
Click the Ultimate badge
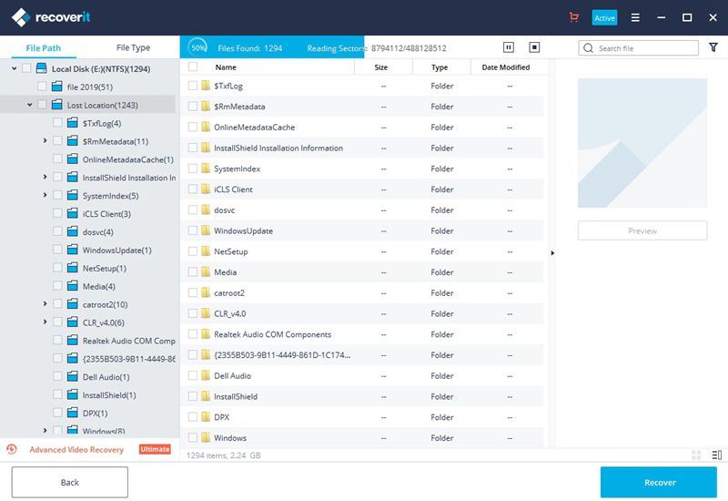click(x=155, y=449)
